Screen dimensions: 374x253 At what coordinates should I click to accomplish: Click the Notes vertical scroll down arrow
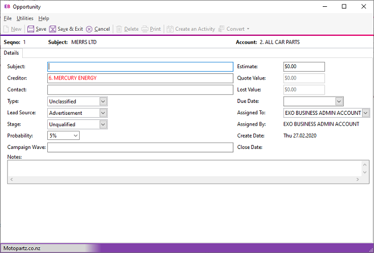tap(365, 172)
